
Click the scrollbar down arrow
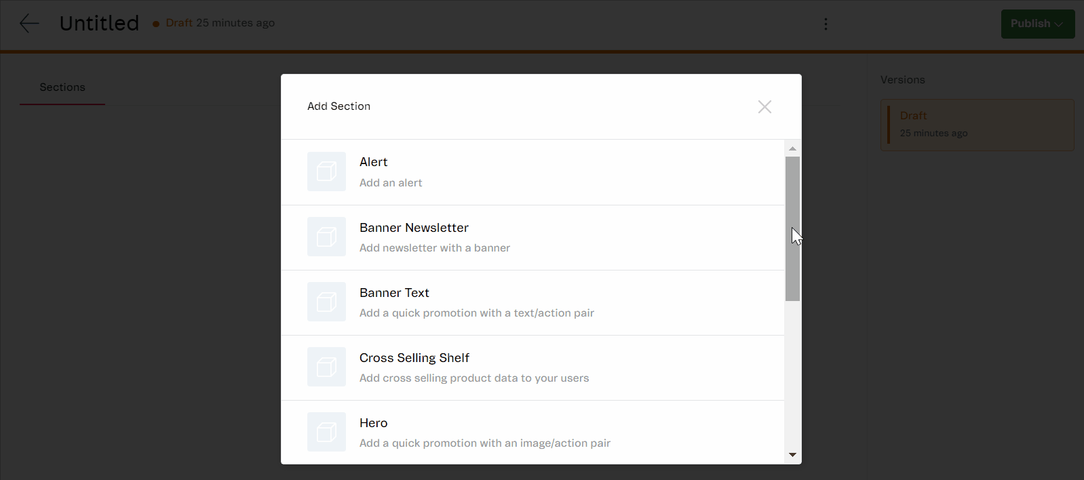(x=792, y=455)
